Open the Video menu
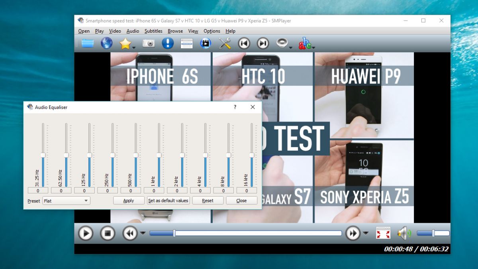Viewport: 478px width, 269px height. 115,31
